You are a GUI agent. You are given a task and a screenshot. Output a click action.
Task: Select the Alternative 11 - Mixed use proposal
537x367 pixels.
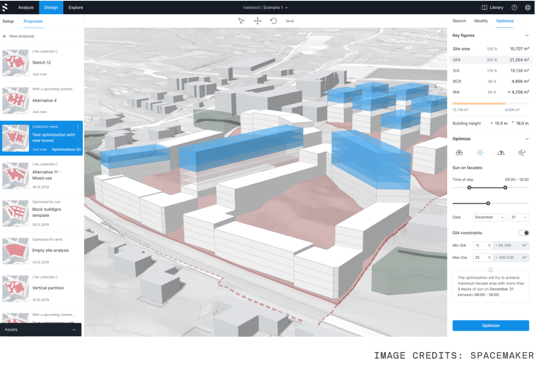click(42, 175)
